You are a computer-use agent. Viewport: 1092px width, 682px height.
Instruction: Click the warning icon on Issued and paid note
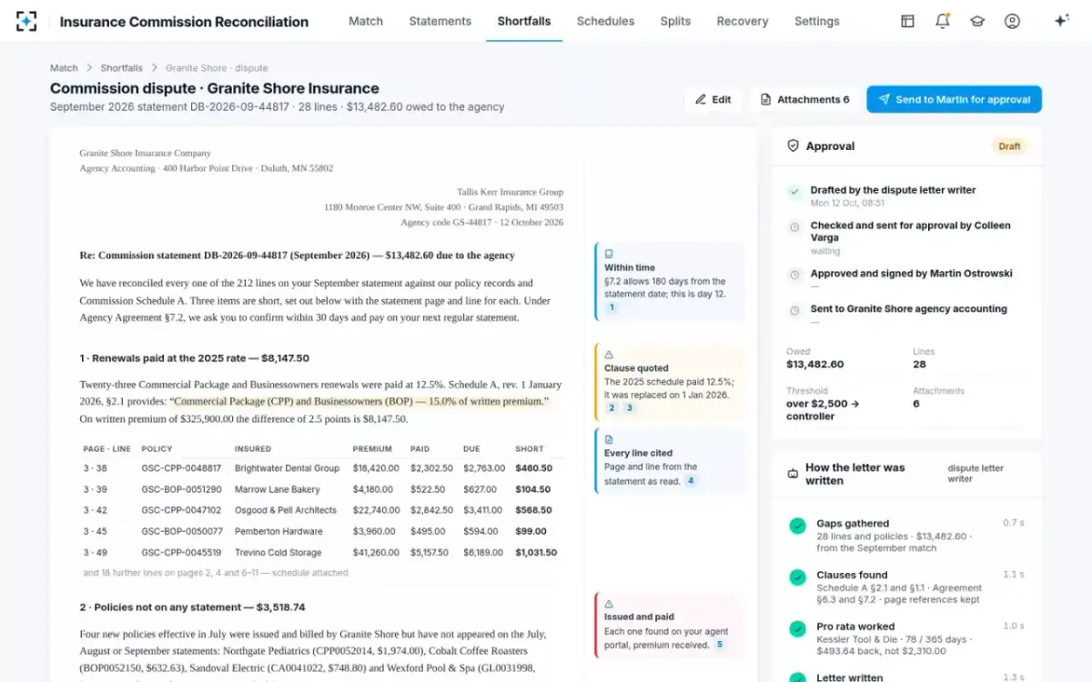609,603
